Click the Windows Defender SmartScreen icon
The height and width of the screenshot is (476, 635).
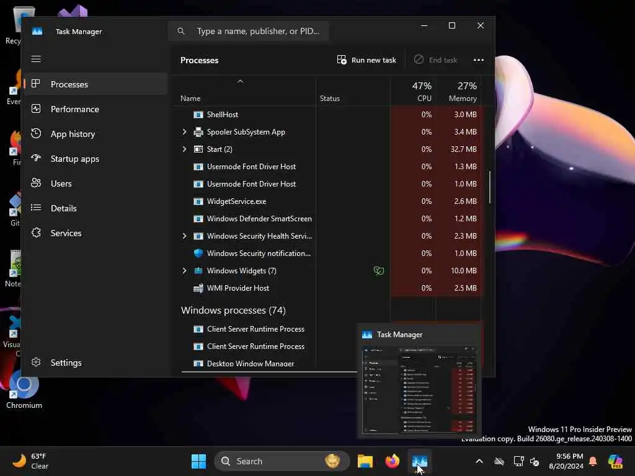click(198, 219)
